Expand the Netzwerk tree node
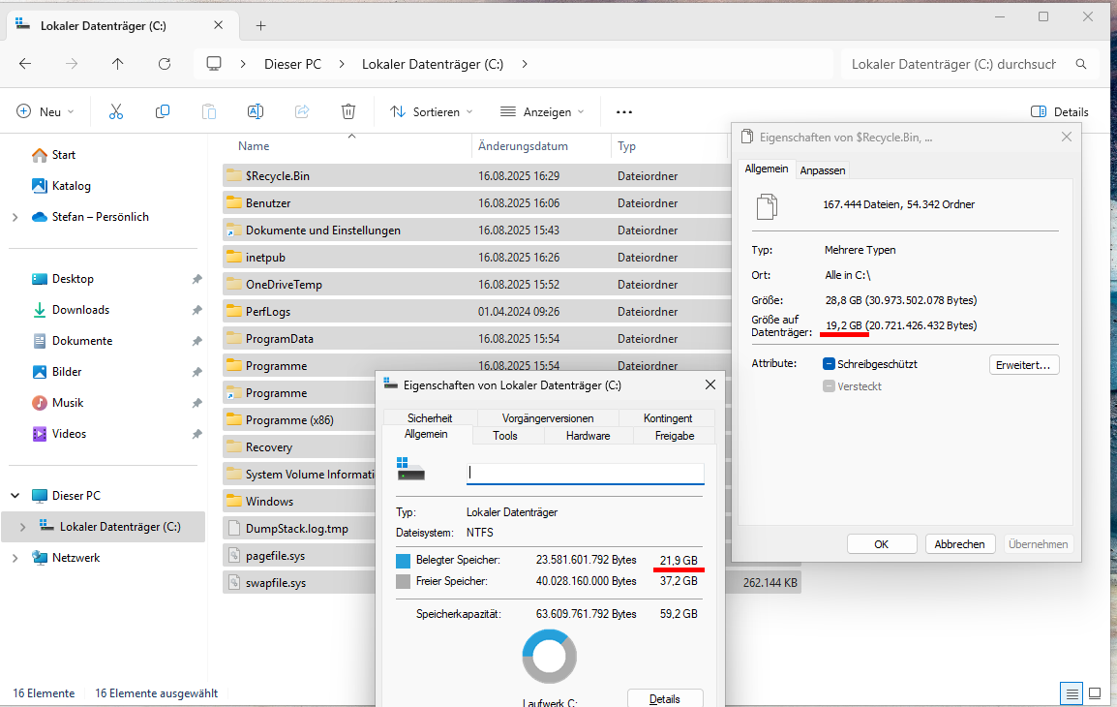1117x707 pixels. click(15, 558)
